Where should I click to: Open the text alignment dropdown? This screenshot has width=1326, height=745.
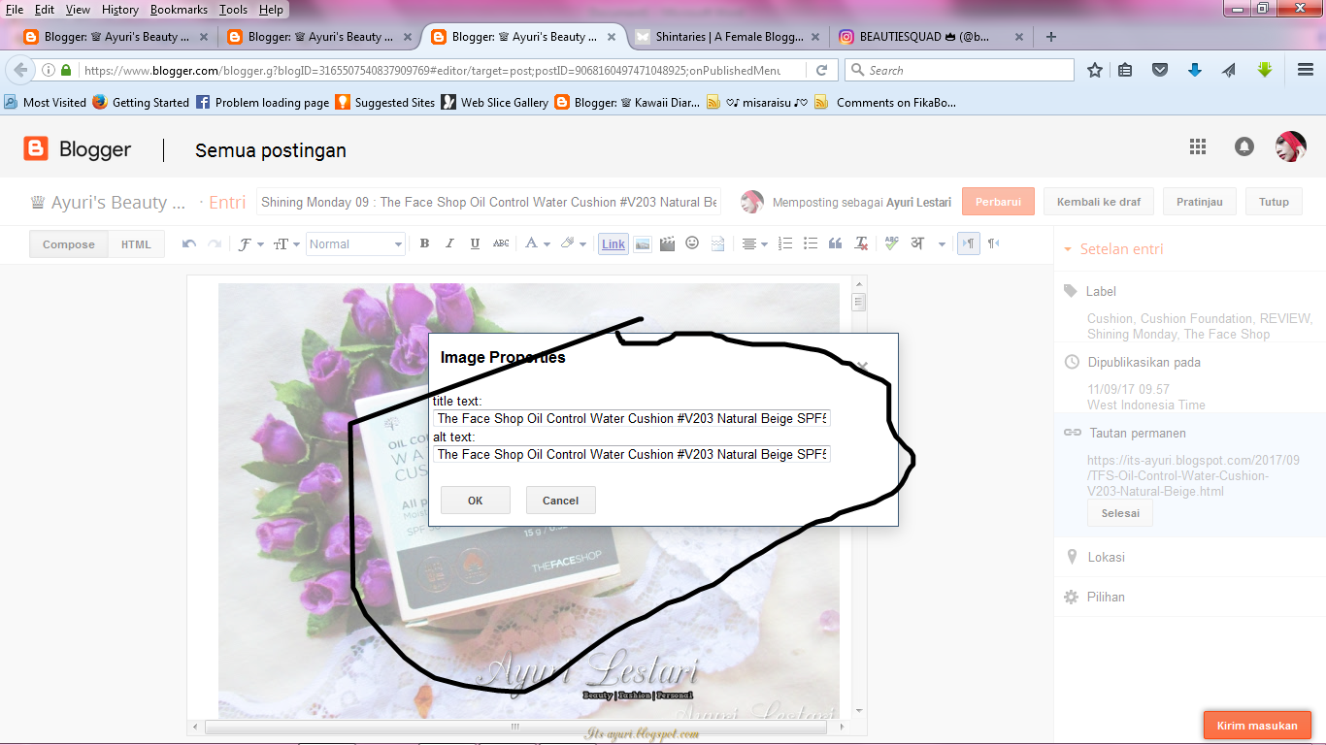[754, 244]
